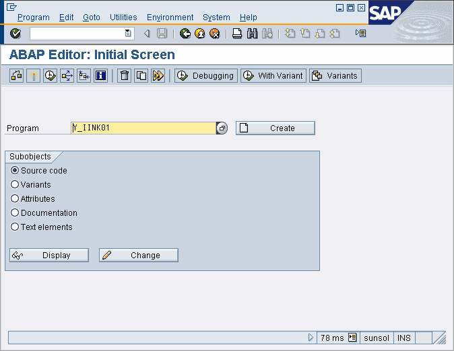The width and height of the screenshot is (454, 351).
Task: Click the Delete trash can icon
Action: click(x=124, y=76)
